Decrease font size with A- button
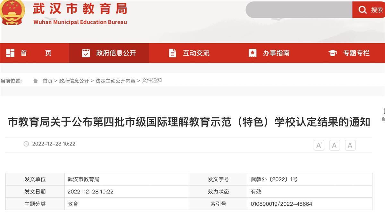 click(x=334, y=146)
